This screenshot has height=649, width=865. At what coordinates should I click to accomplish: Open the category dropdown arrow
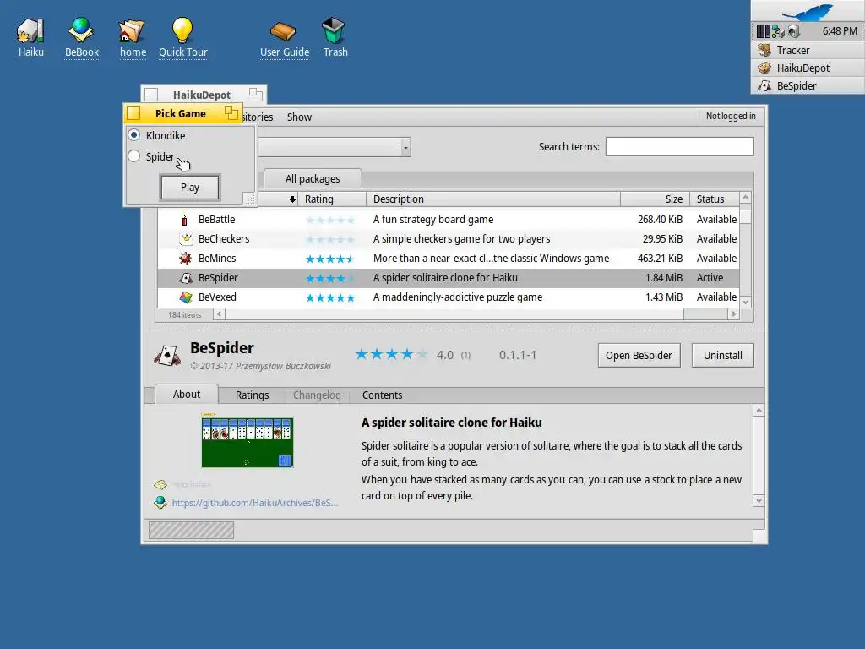[406, 147]
